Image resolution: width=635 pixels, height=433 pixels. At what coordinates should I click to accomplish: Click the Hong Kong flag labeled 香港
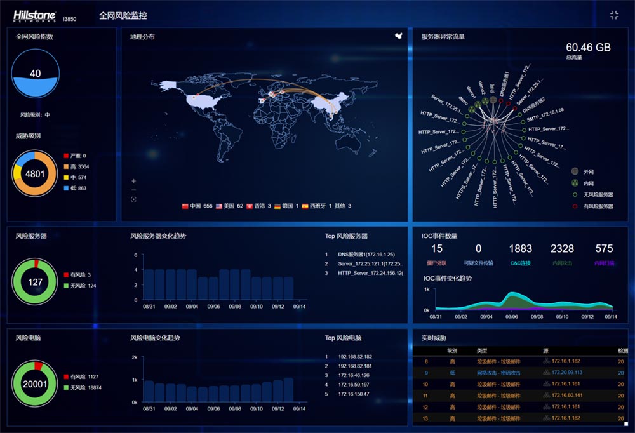tap(250, 206)
